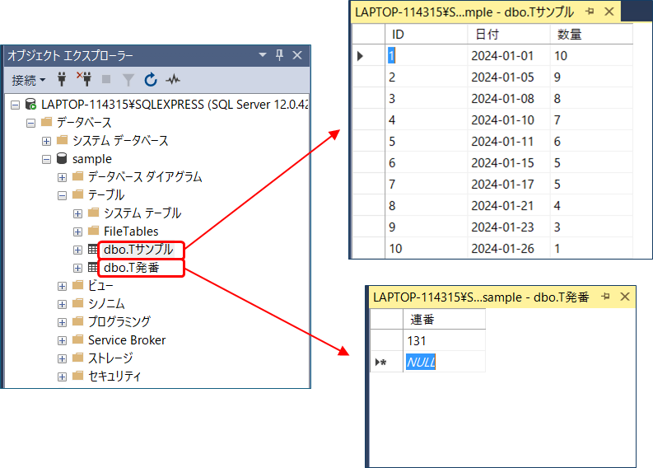Viewport: 653px width, 468px height.
Task: Expand the dbo.Tサンプル table node
Action: click(77, 250)
